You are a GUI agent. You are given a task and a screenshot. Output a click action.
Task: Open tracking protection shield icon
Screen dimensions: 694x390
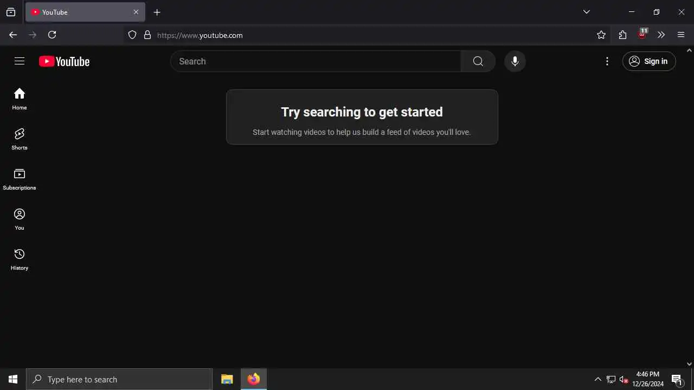[x=132, y=35]
